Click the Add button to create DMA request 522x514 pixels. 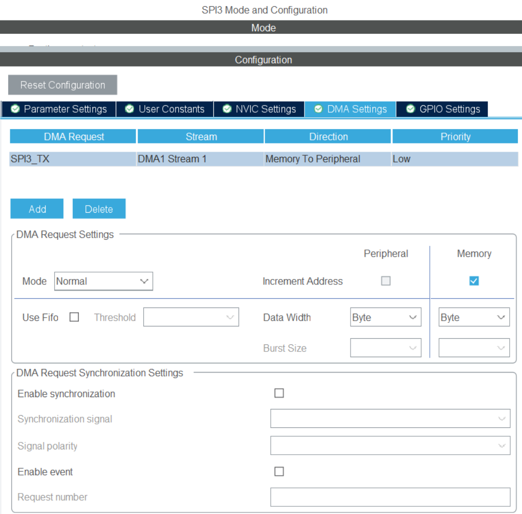(x=36, y=209)
